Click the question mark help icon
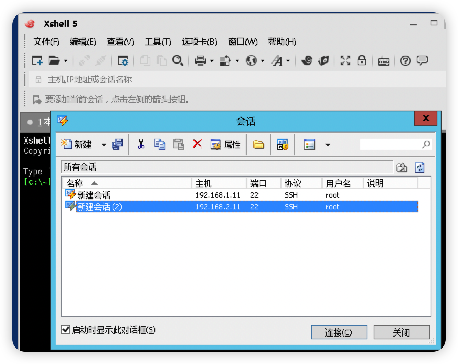458x364 pixels. (x=405, y=61)
